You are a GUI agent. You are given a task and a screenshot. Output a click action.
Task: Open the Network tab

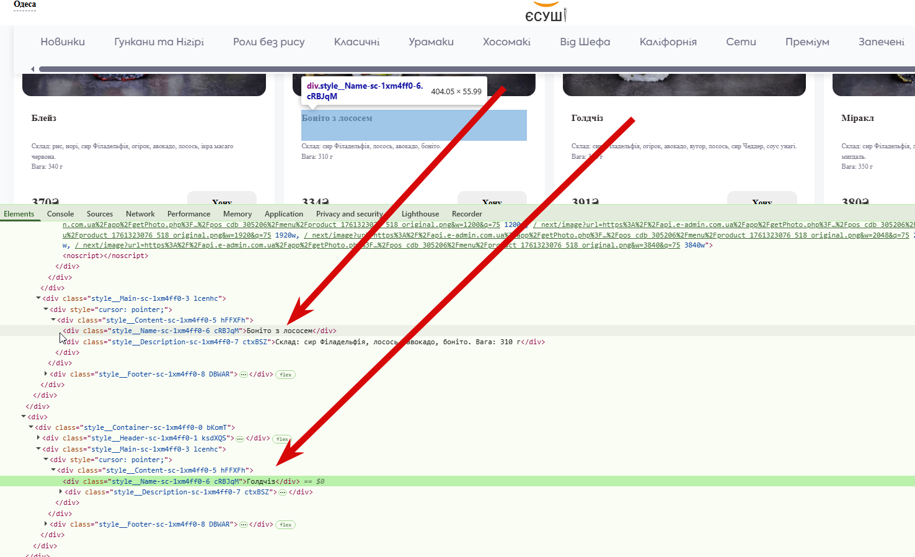pos(140,214)
